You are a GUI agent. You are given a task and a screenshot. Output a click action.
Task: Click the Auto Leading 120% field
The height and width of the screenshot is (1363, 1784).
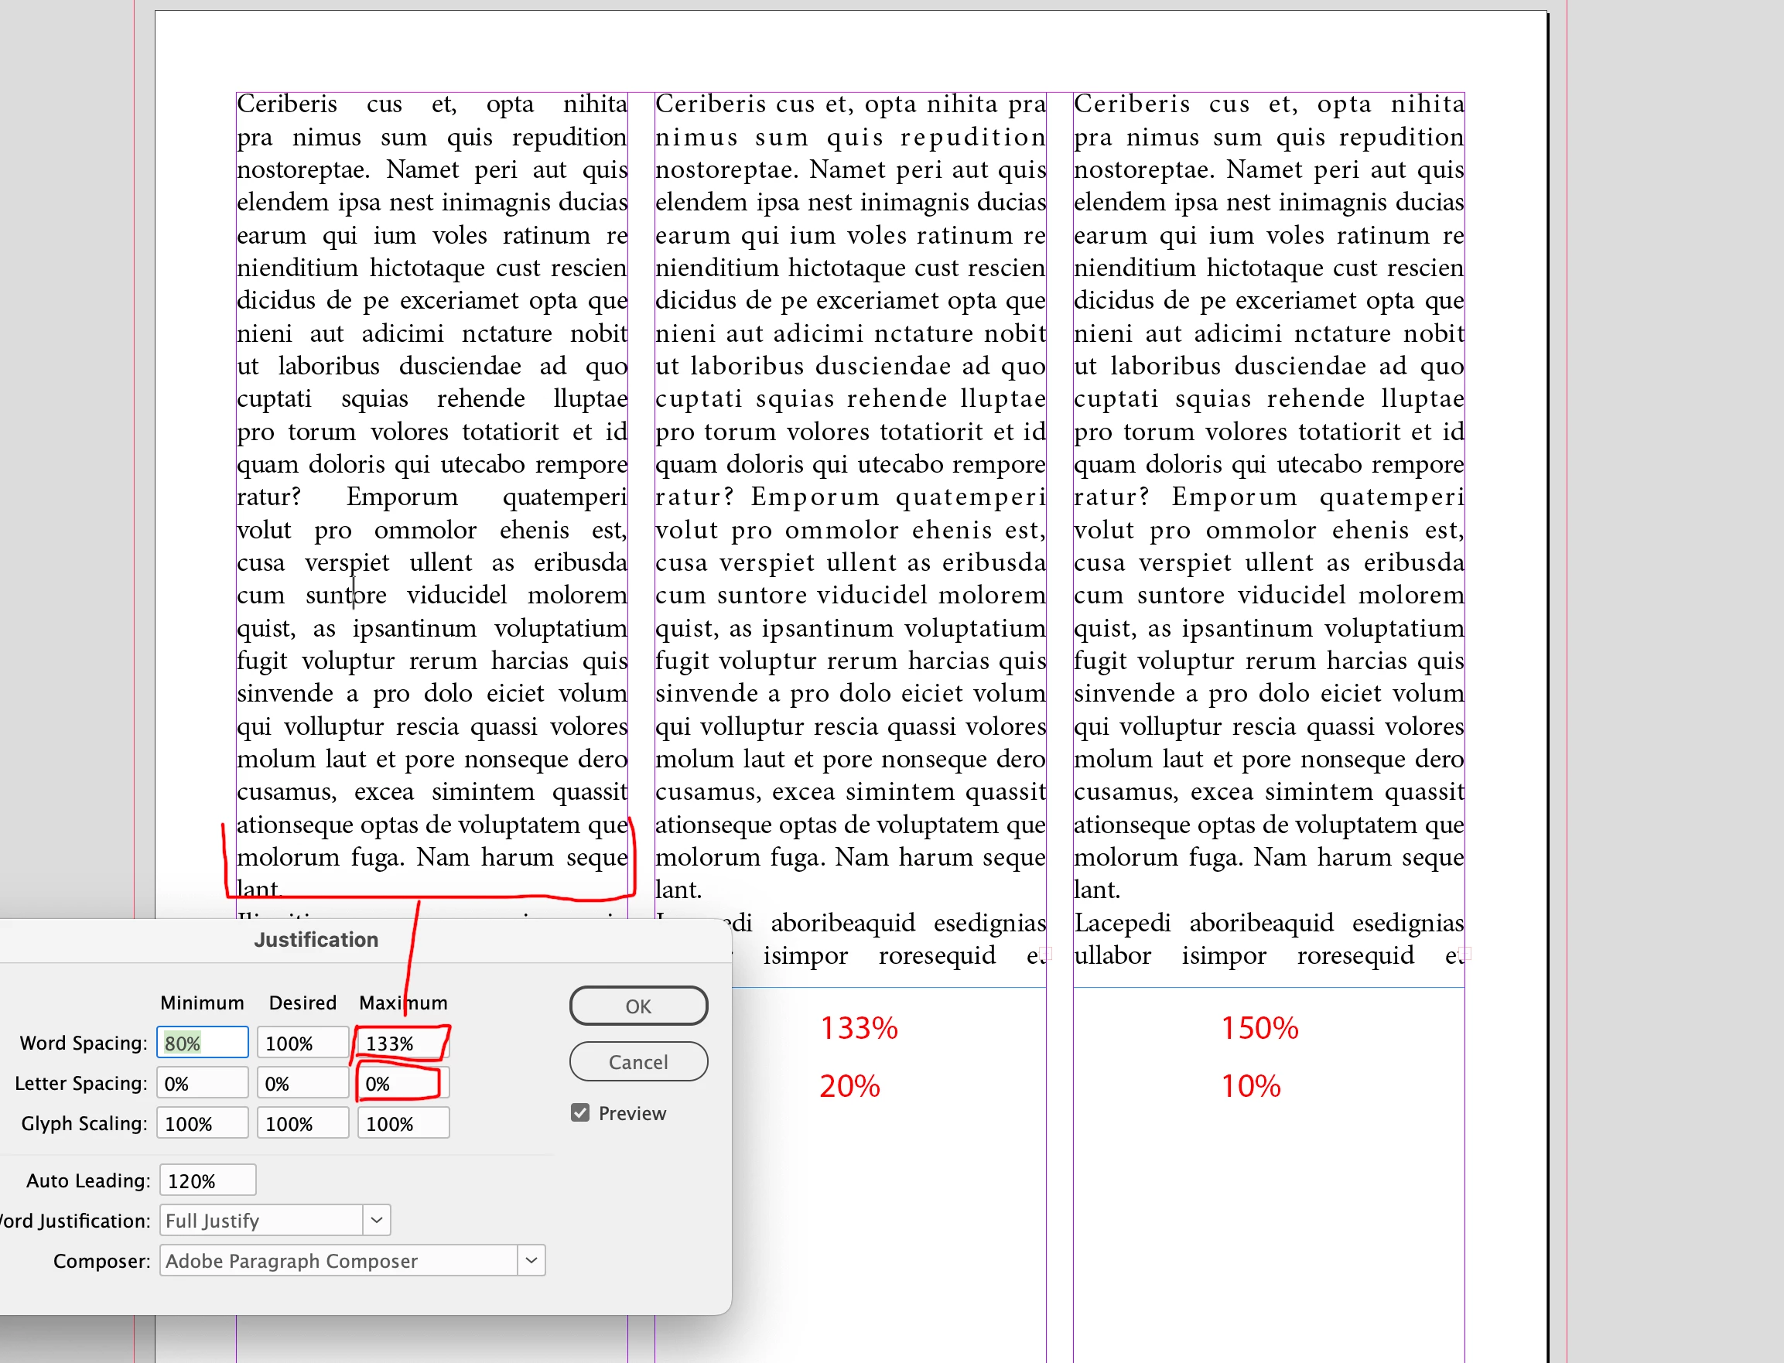(x=207, y=1180)
